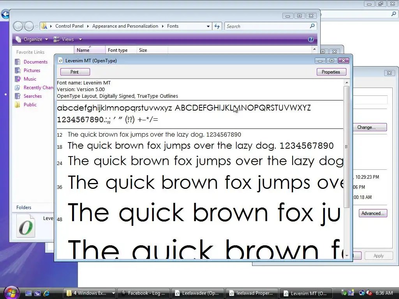Click the Print button in font viewer
Viewport: 399px width, 299px height.
pyautogui.click(x=75, y=72)
